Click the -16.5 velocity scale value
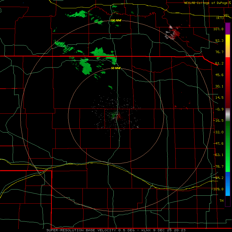Image resolution: width=232 pixels, height=232 pixels. pos(218,121)
